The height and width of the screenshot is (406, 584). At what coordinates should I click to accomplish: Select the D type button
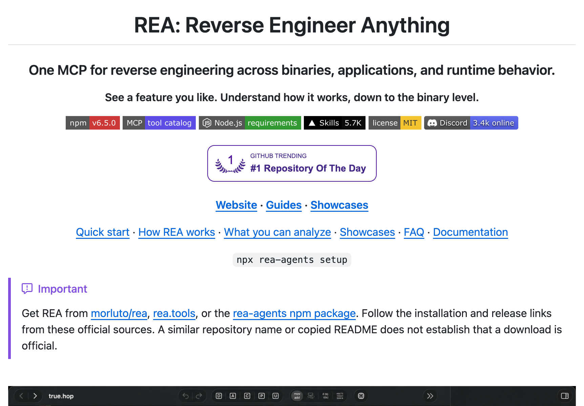(219, 396)
